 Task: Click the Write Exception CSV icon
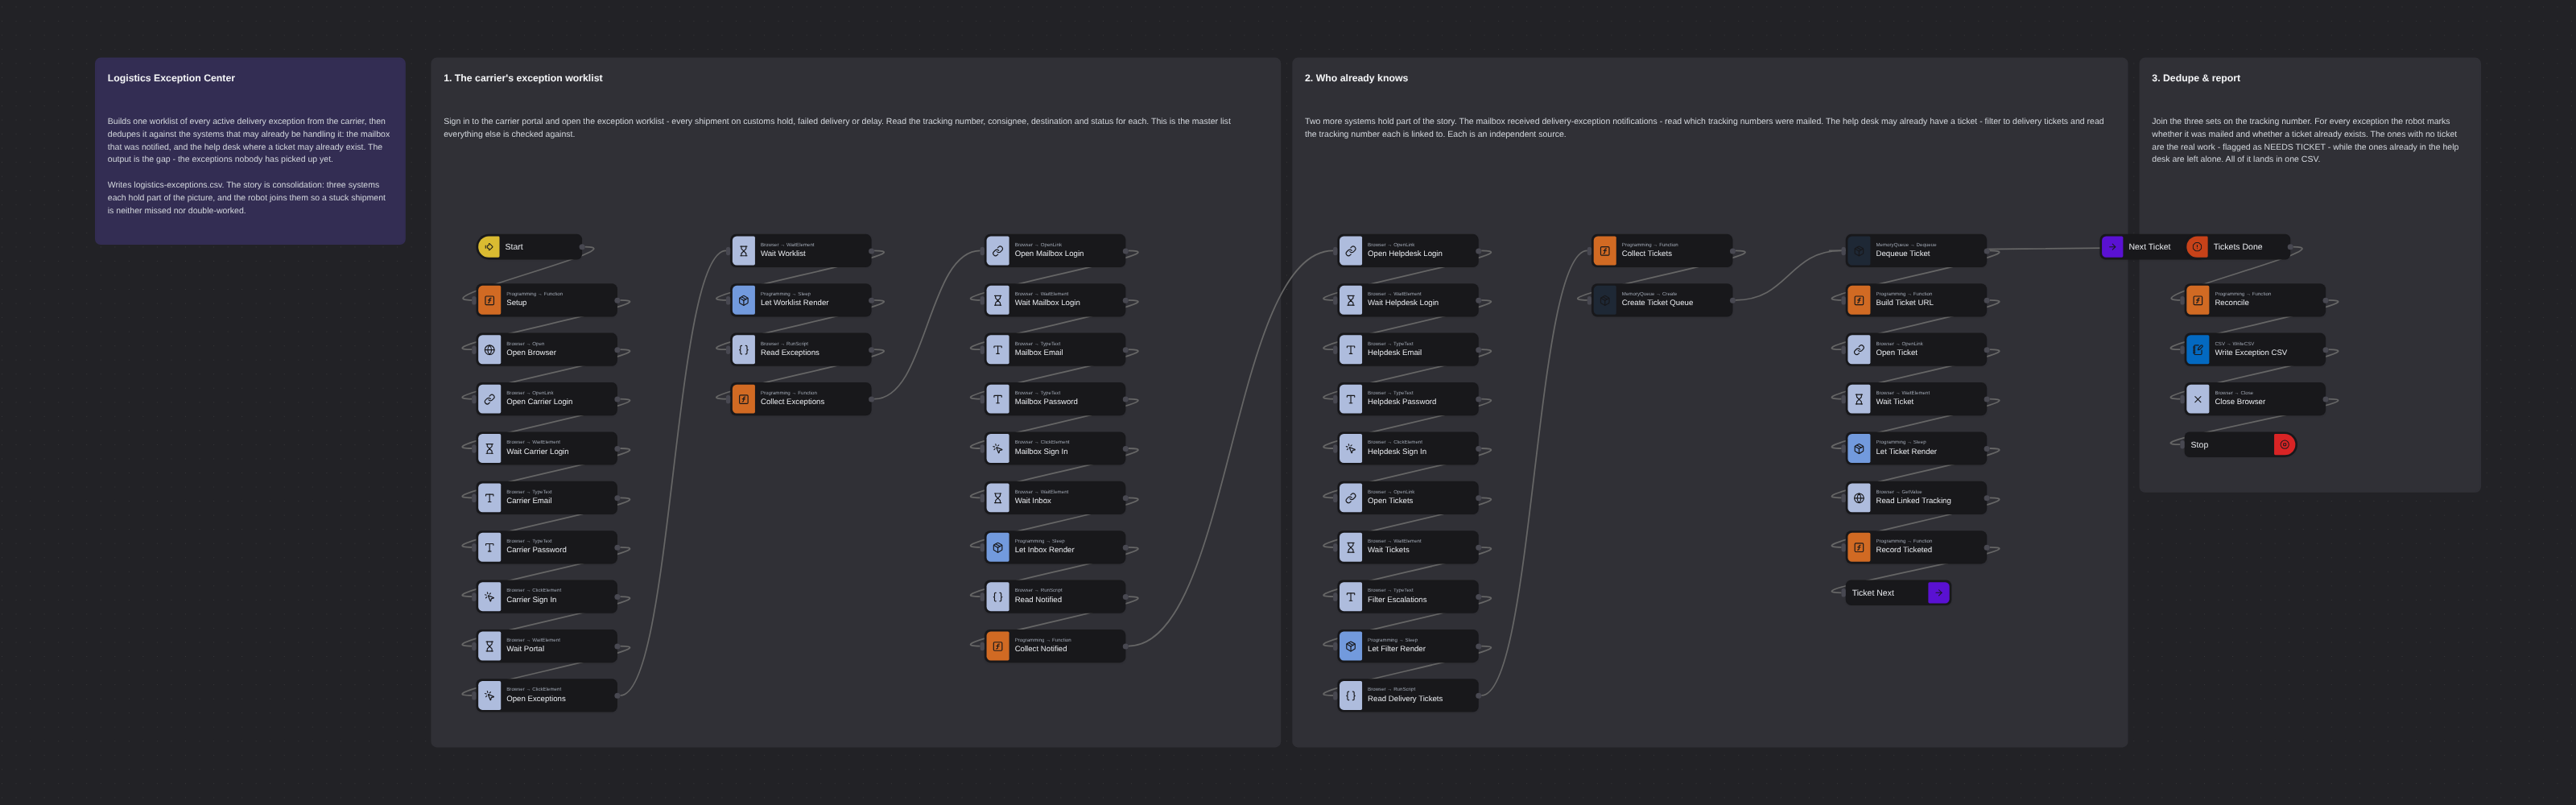pos(2197,350)
